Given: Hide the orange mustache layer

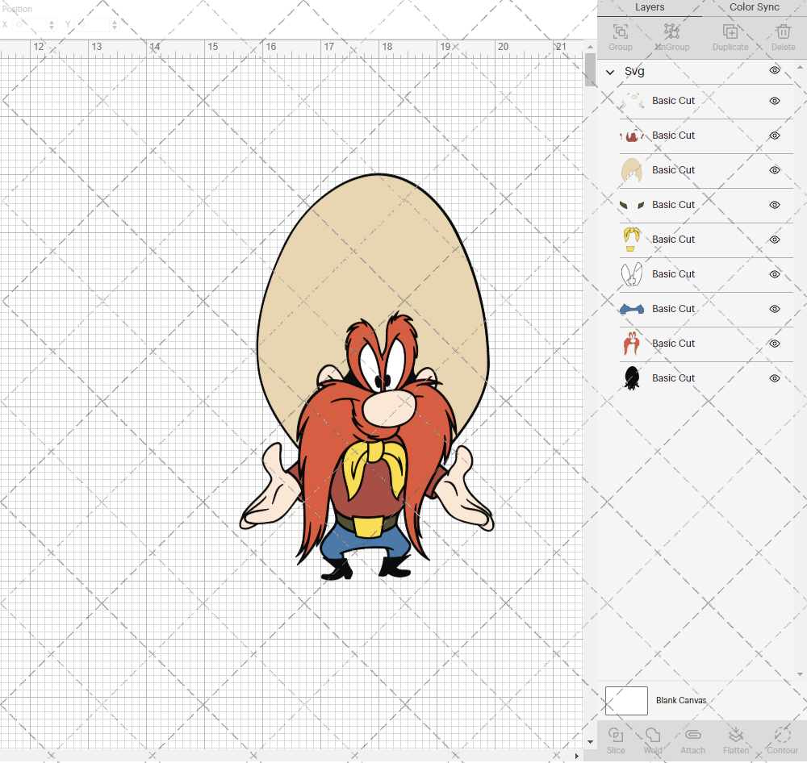Looking at the screenshot, I should click(775, 344).
